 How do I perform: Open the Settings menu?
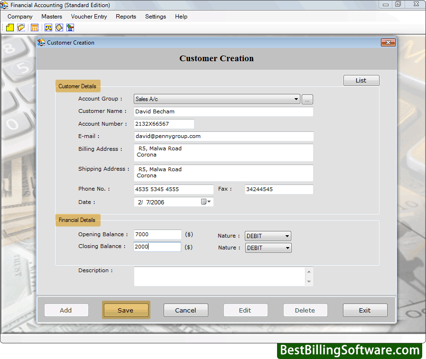point(156,17)
